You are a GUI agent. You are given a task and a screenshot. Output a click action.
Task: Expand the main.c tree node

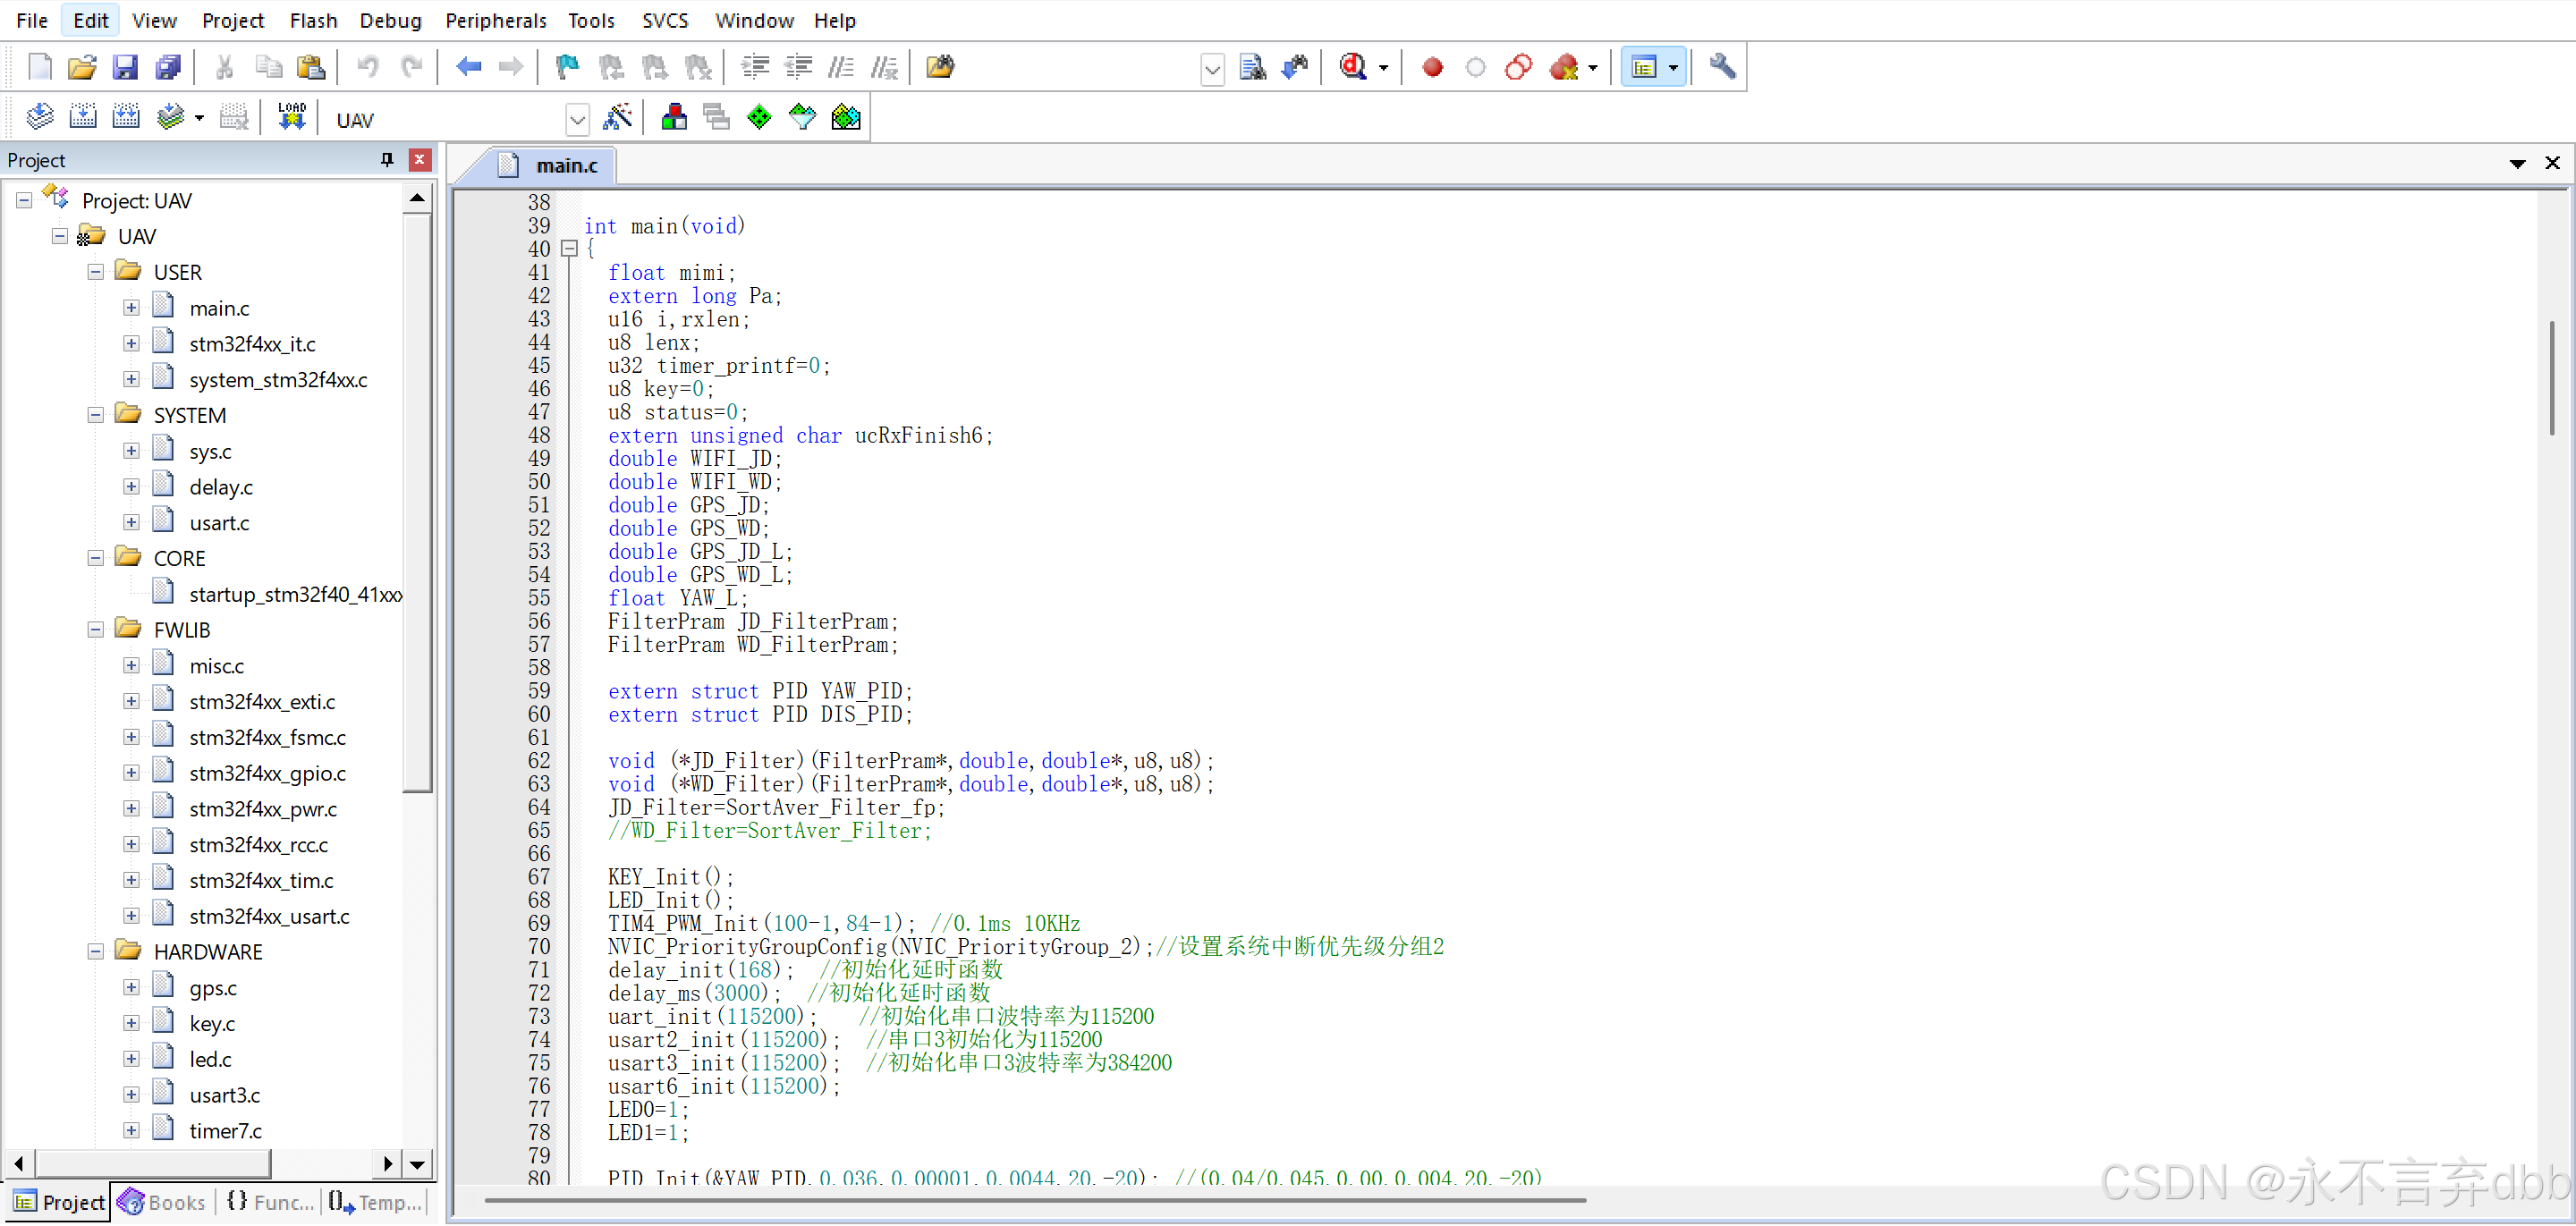(x=131, y=308)
